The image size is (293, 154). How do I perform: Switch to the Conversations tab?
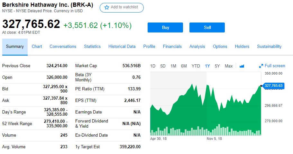[63, 46]
